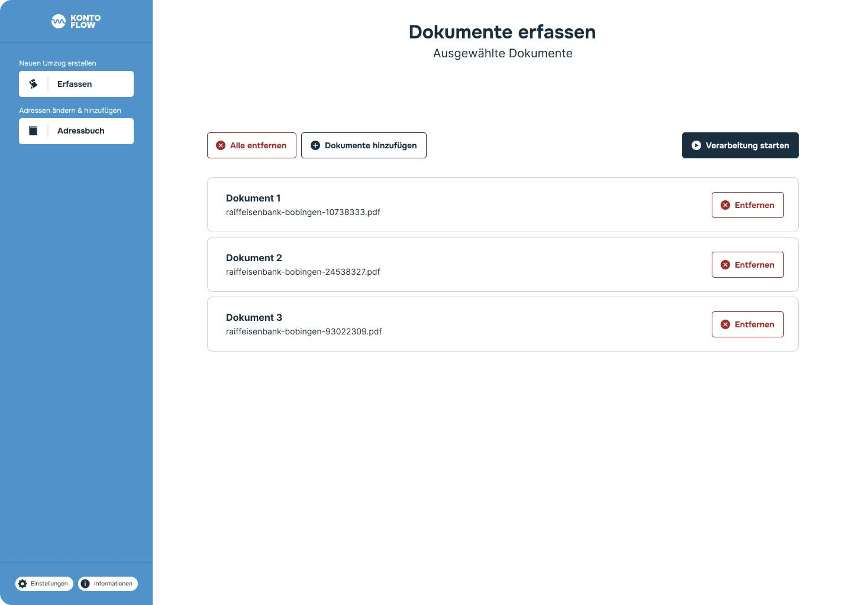Select the Dokument 1 title
Screen dimensions: 852x605
click(x=253, y=198)
